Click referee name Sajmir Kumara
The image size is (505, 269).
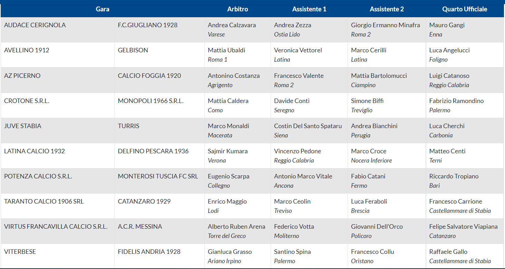(x=228, y=151)
